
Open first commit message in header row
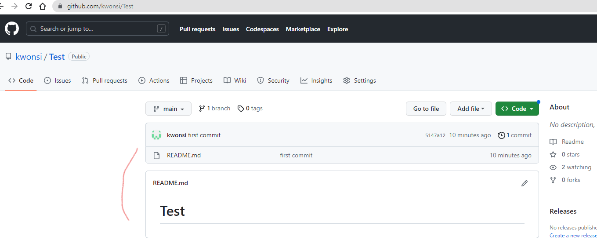click(204, 135)
